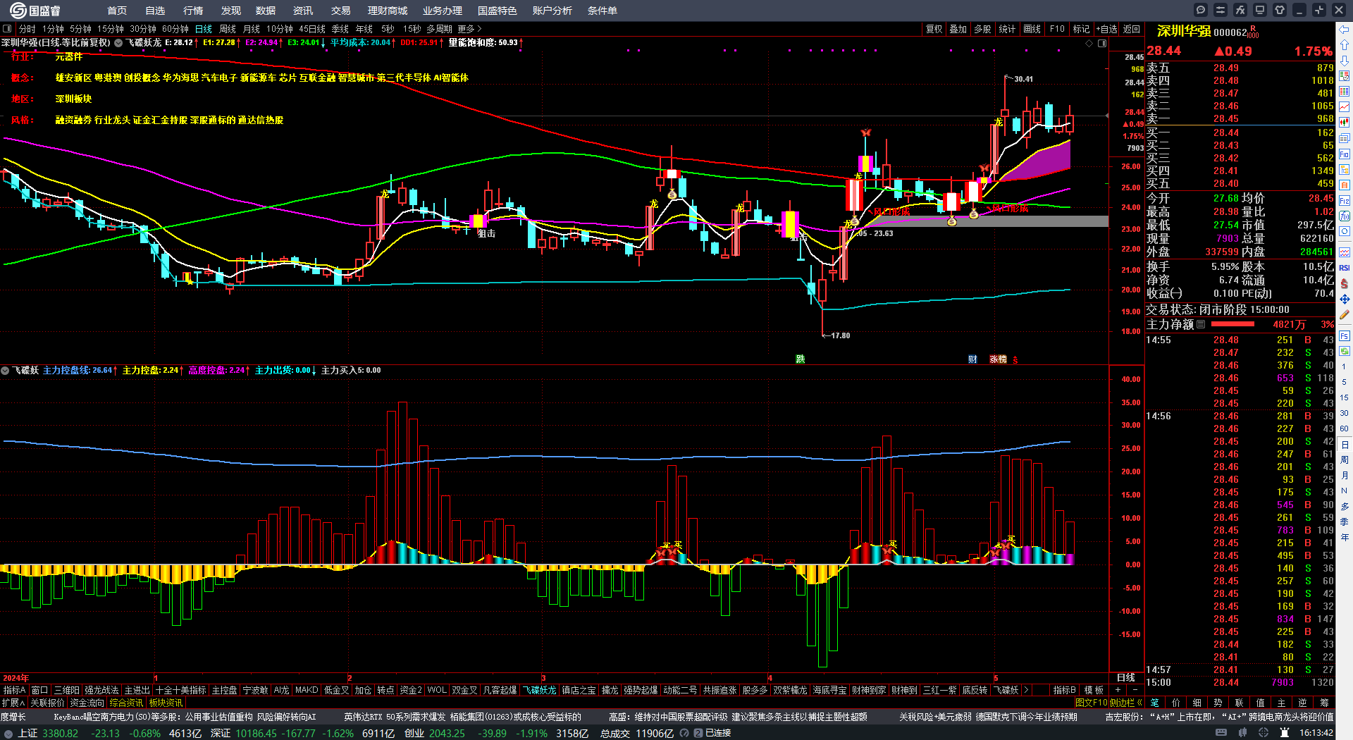Toggle the 60 minute period in sidebar
The image size is (1353, 740).
click(x=1345, y=428)
